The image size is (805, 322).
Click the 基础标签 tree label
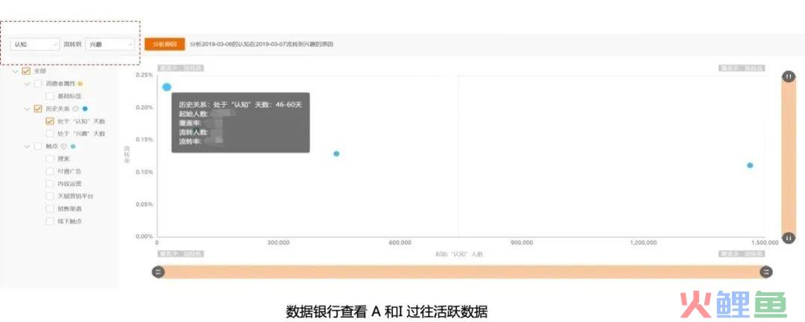(69, 96)
